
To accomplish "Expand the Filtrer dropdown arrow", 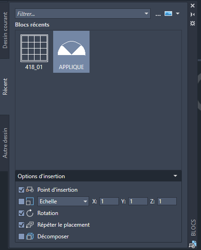I will click(146, 14).
